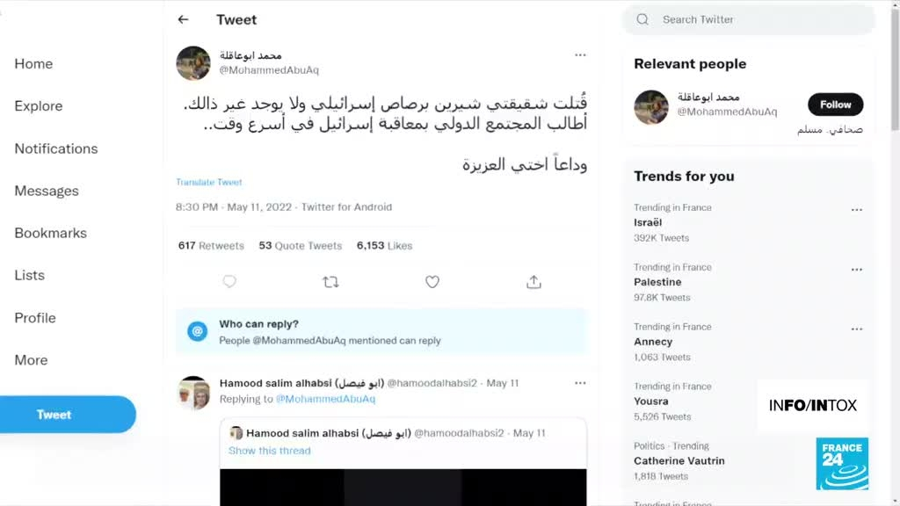
Task: Open the author's profile picture on the main tweet
Action: [193, 63]
